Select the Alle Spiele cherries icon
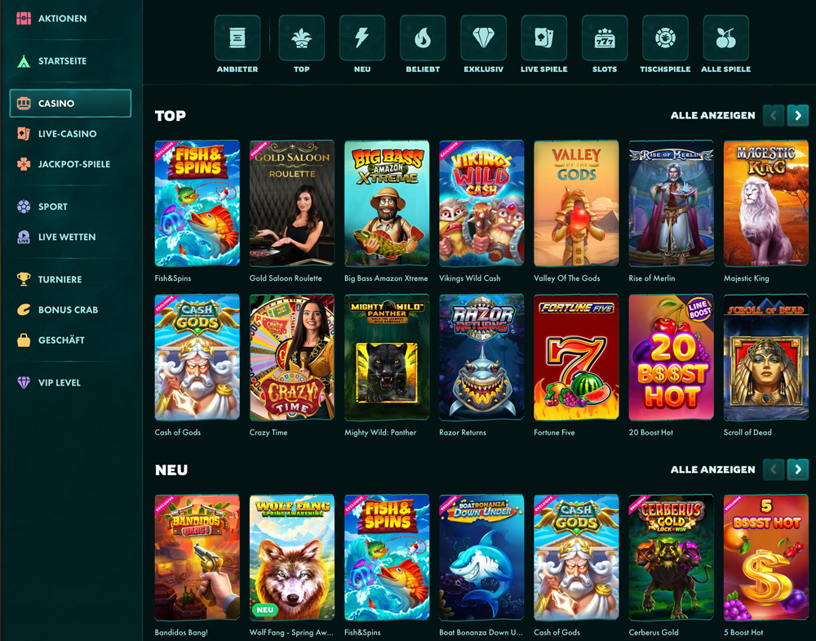816x641 pixels. (x=726, y=38)
